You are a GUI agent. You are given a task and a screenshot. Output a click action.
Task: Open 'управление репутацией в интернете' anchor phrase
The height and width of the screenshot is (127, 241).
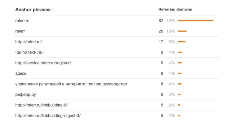tap(71, 84)
